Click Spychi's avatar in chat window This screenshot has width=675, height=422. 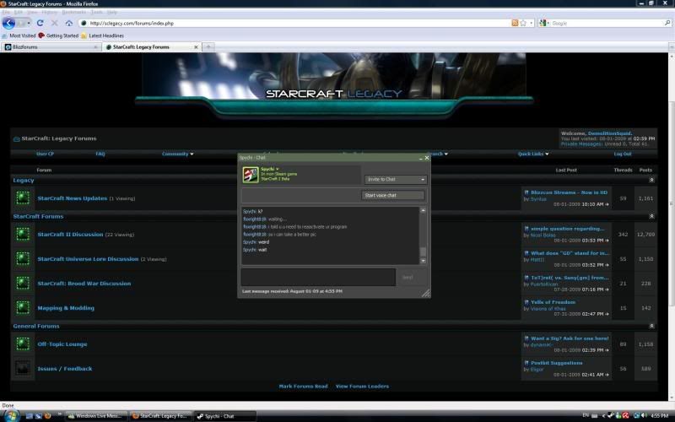click(250, 174)
